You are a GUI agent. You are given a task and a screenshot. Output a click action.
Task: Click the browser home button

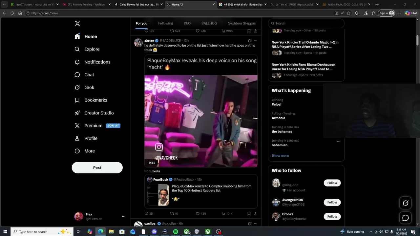tap(20, 13)
